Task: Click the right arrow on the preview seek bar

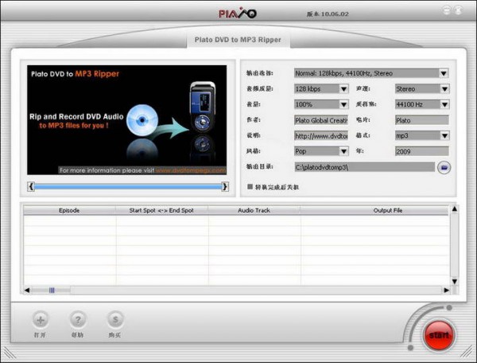Action: pos(225,187)
